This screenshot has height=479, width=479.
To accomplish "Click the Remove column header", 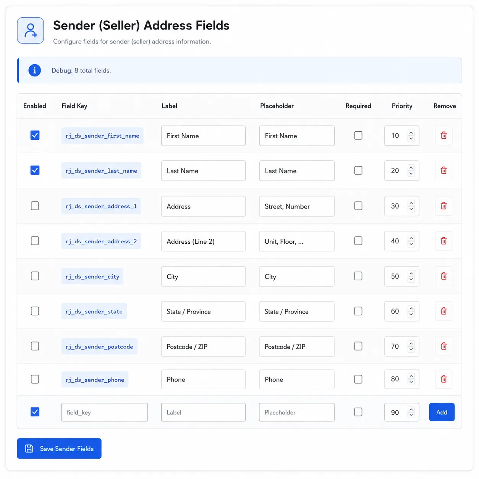I will 445,106.
